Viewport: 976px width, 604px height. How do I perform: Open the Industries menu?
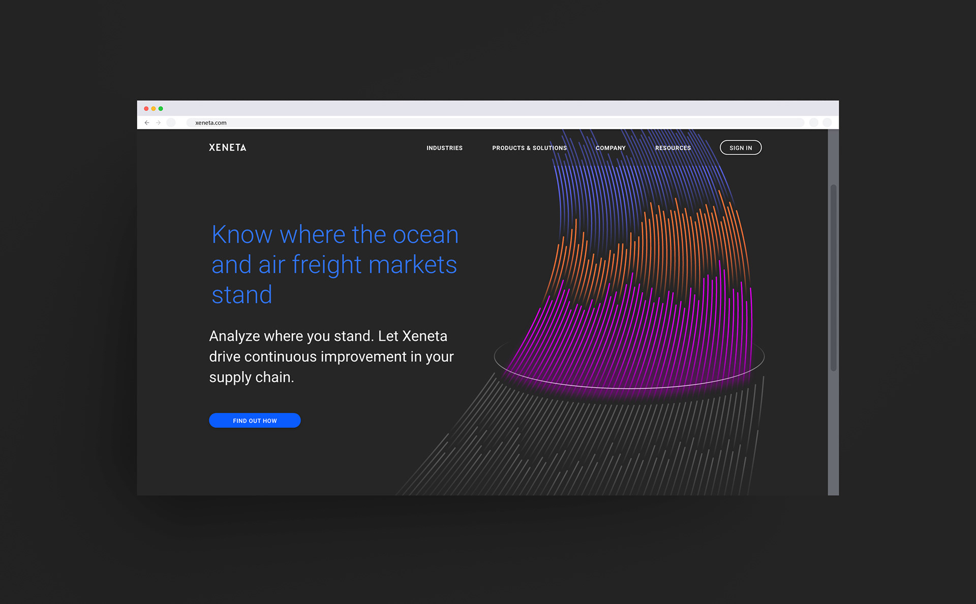tap(444, 148)
